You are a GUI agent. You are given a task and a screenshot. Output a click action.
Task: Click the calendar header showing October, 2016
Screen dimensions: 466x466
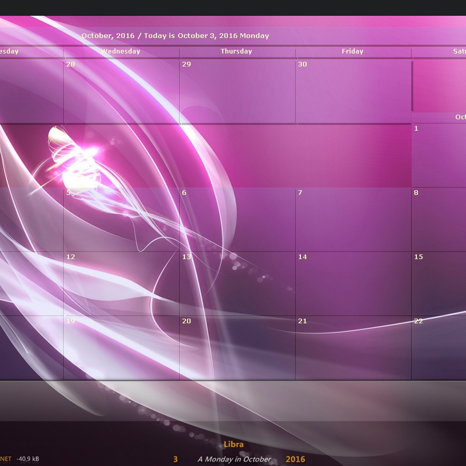tap(175, 36)
